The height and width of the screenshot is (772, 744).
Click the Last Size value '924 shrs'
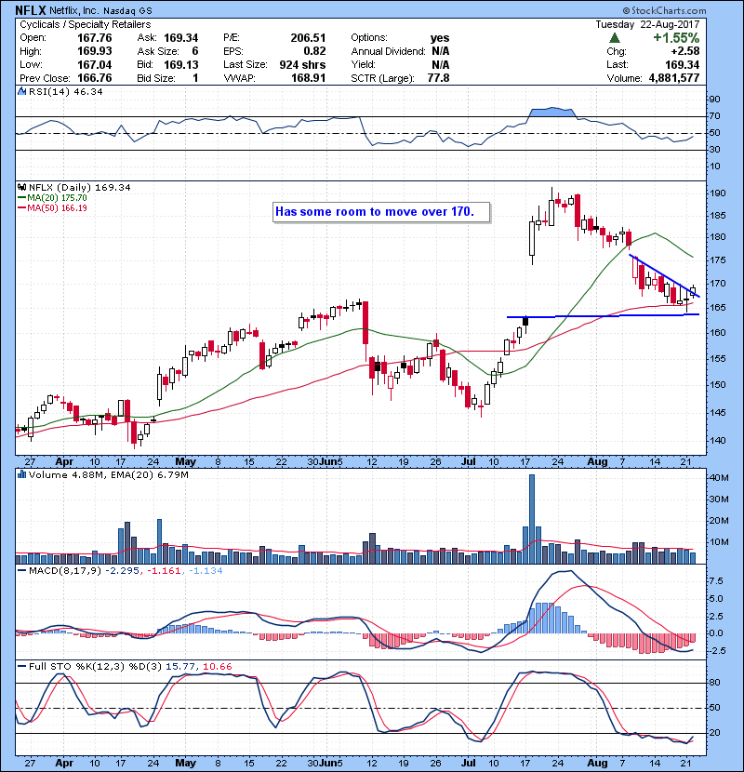pos(302,64)
